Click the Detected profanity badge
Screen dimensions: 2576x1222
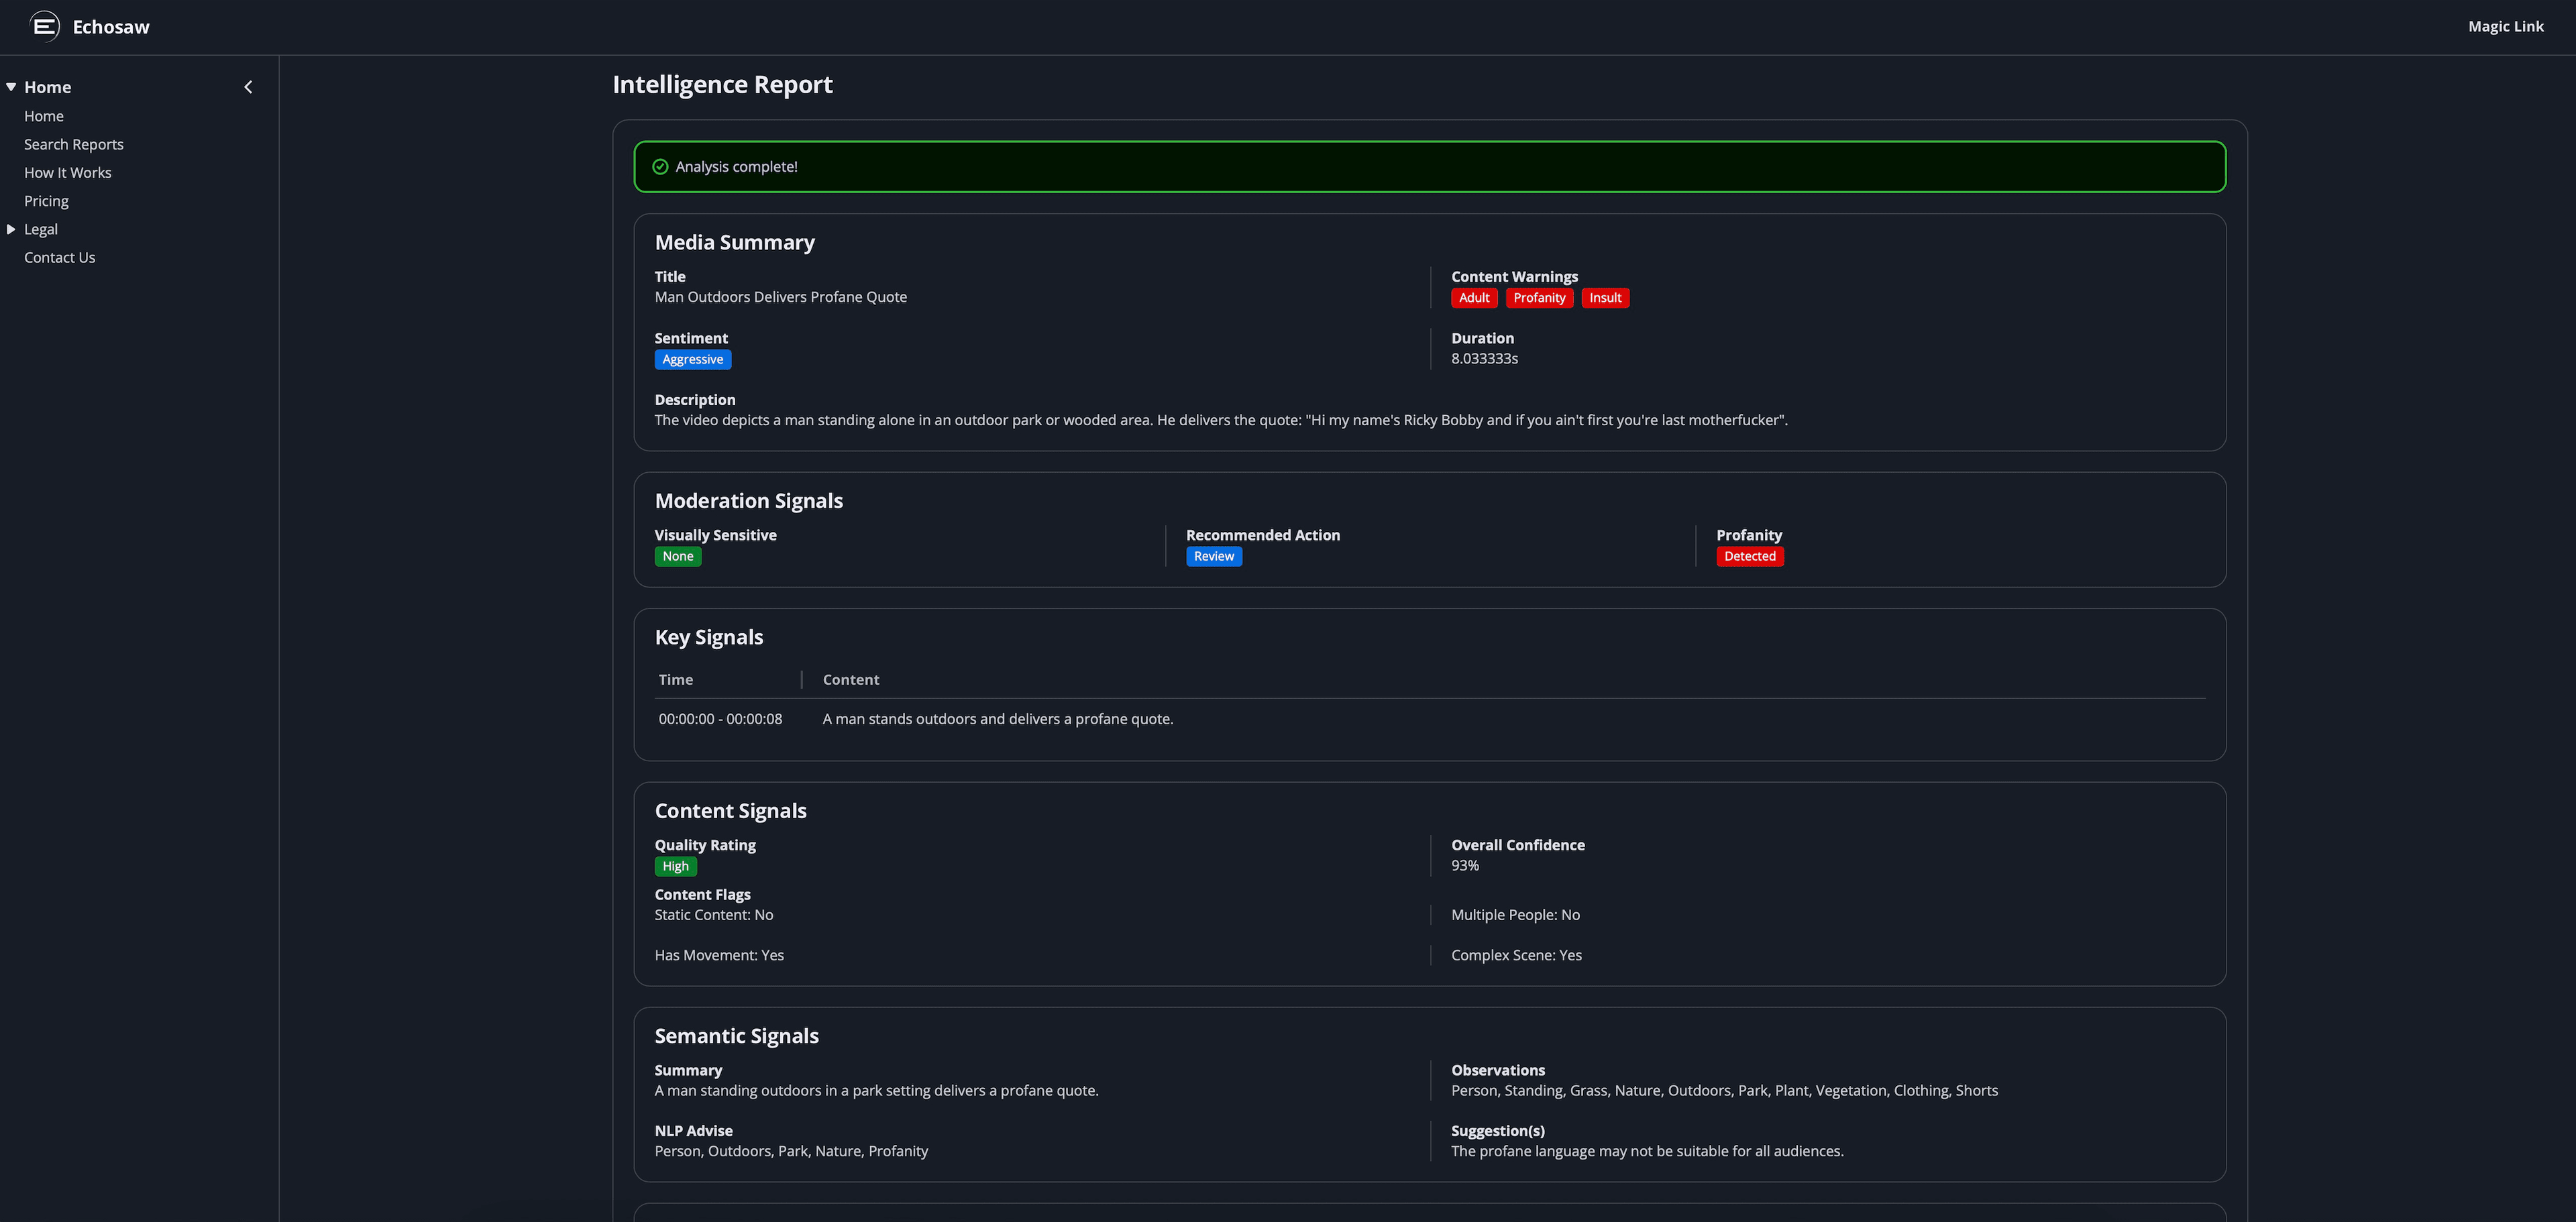(x=1749, y=556)
